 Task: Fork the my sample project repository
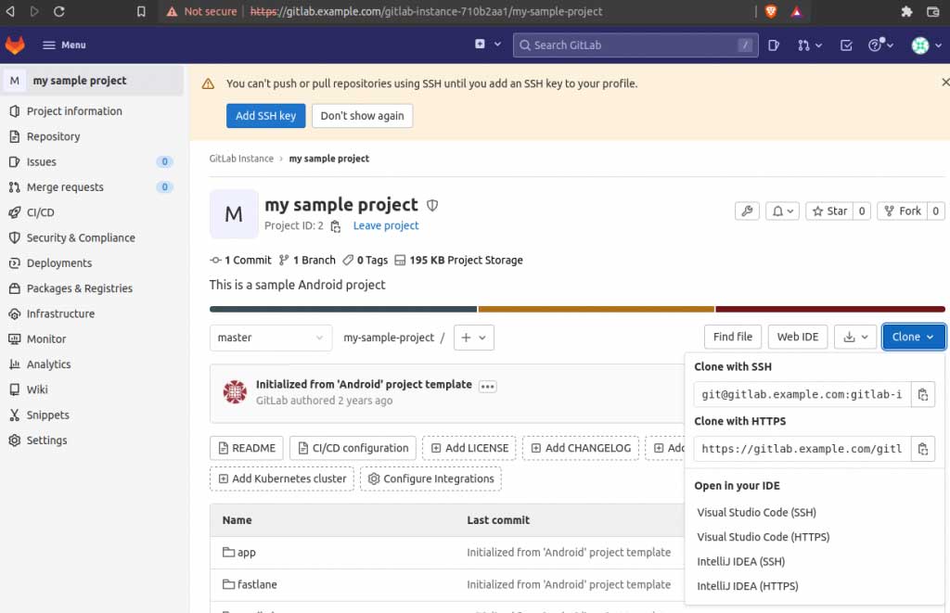point(902,211)
